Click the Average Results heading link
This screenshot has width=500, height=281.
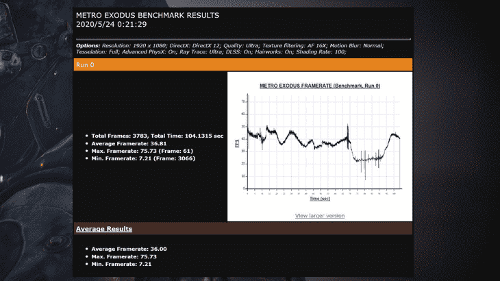(x=104, y=229)
